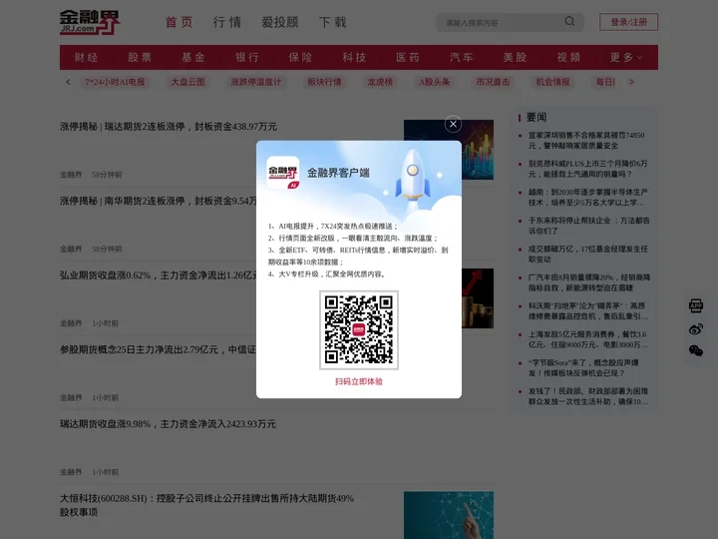
Task: Open article 瑞达期货收盘涨9.98% headline
Action: tap(168, 424)
